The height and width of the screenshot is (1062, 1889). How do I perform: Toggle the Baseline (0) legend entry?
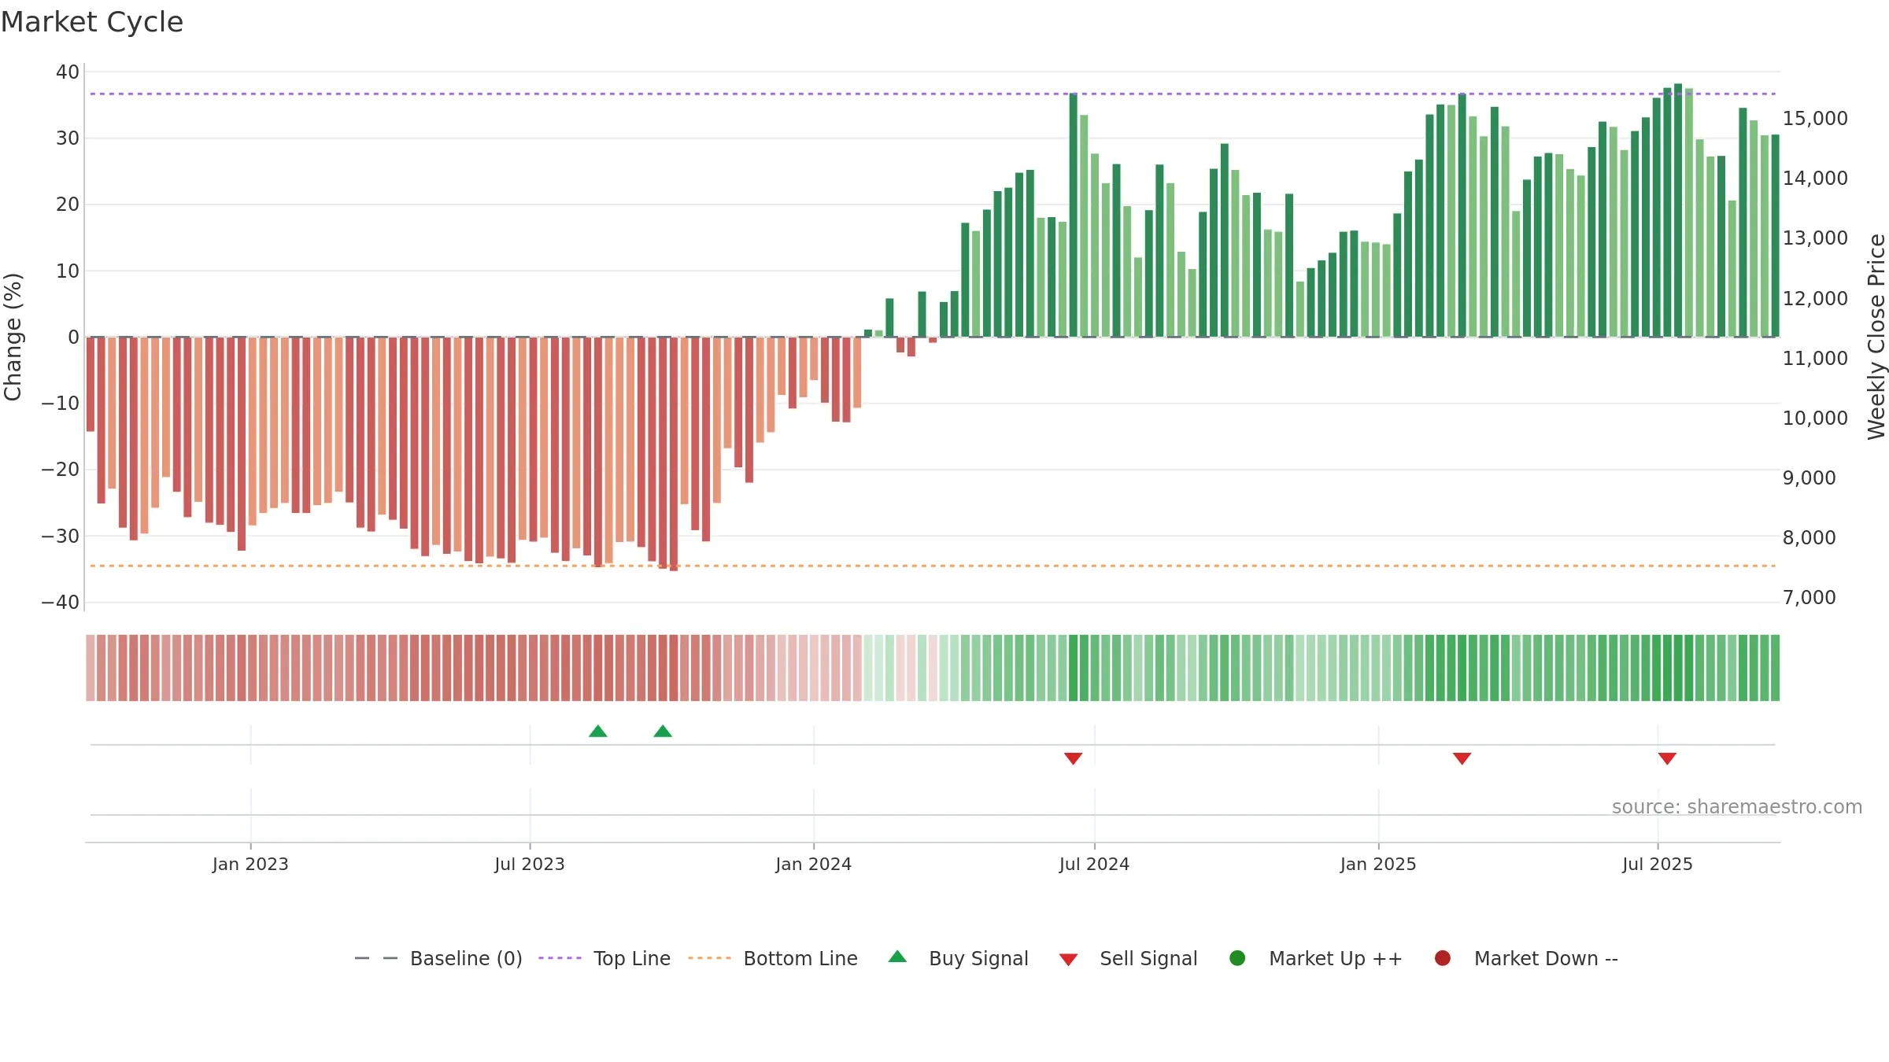pos(438,958)
